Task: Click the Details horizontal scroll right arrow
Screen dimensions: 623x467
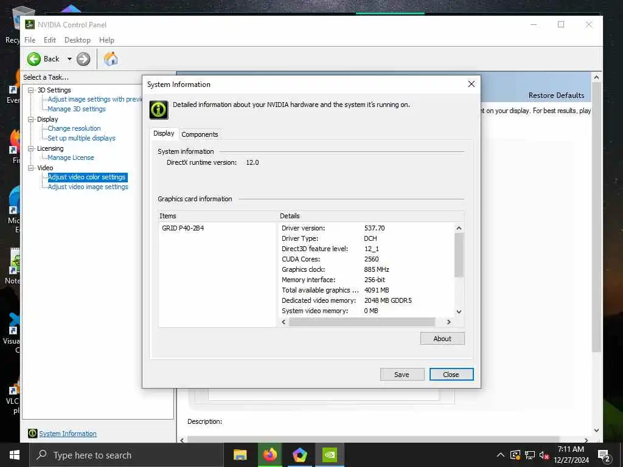Action: click(x=449, y=322)
